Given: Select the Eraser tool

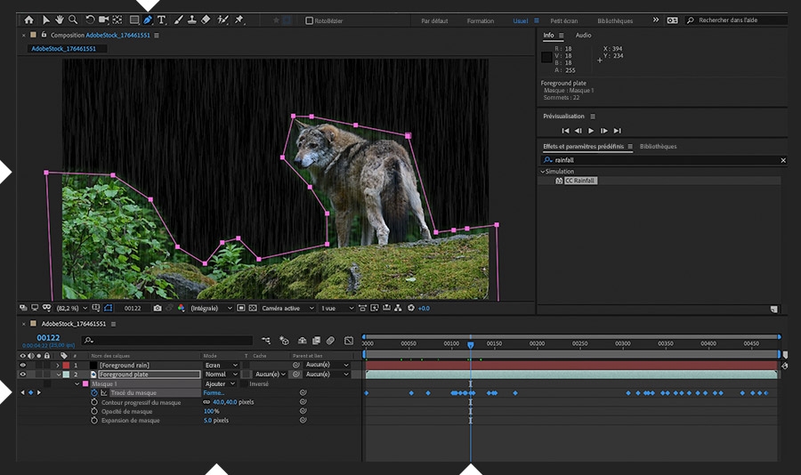Looking at the screenshot, I should pos(206,20).
